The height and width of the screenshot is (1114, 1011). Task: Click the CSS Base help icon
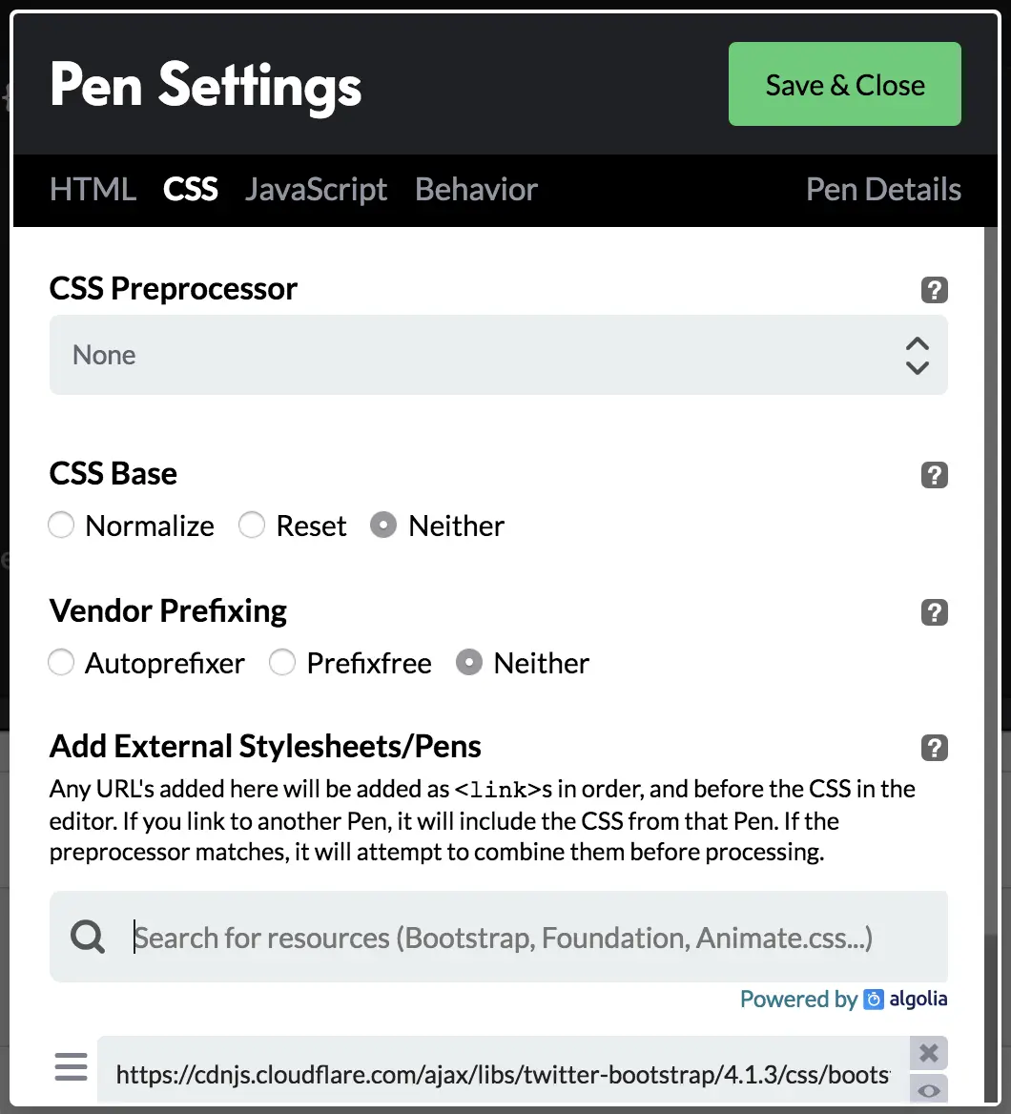[934, 475]
